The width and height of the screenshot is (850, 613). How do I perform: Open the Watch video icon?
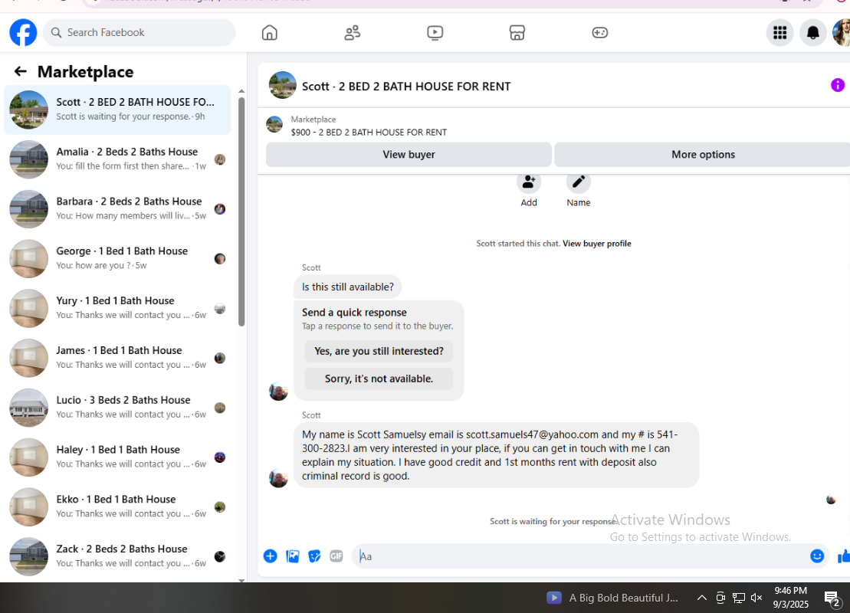pyautogui.click(x=435, y=32)
